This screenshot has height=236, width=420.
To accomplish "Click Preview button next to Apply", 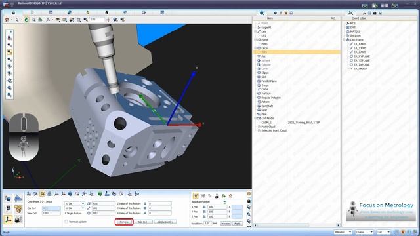I will tap(225, 224).
